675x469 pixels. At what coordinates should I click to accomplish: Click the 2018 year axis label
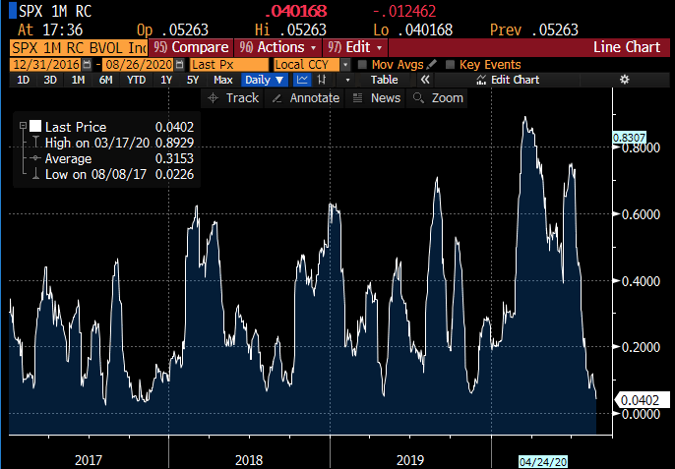[x=249, y=460]
